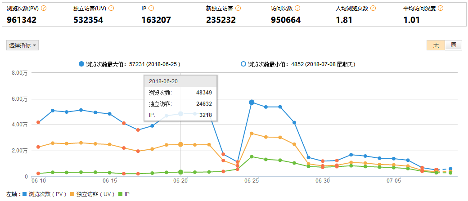This screenshot has width=468, height=201.
Task: Open the 选择指标 dropdown
Action: point(22,45)
